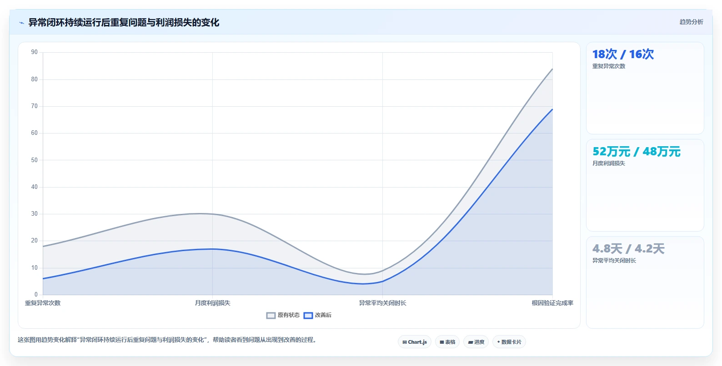The image size is (722, 366).
Task: Click the gray line point at 月度利润损失
Action: [x=212, y=214]
